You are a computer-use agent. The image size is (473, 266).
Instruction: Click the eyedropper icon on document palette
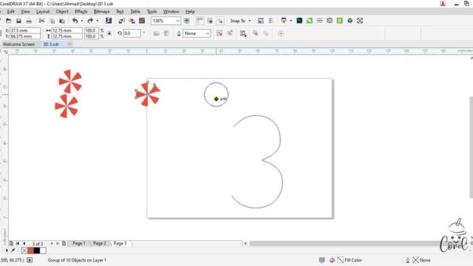tap(13, 250)
